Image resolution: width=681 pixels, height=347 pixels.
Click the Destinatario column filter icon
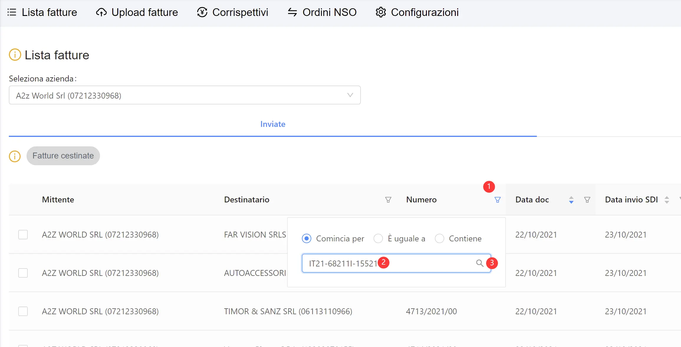click(x=388, y=200)
